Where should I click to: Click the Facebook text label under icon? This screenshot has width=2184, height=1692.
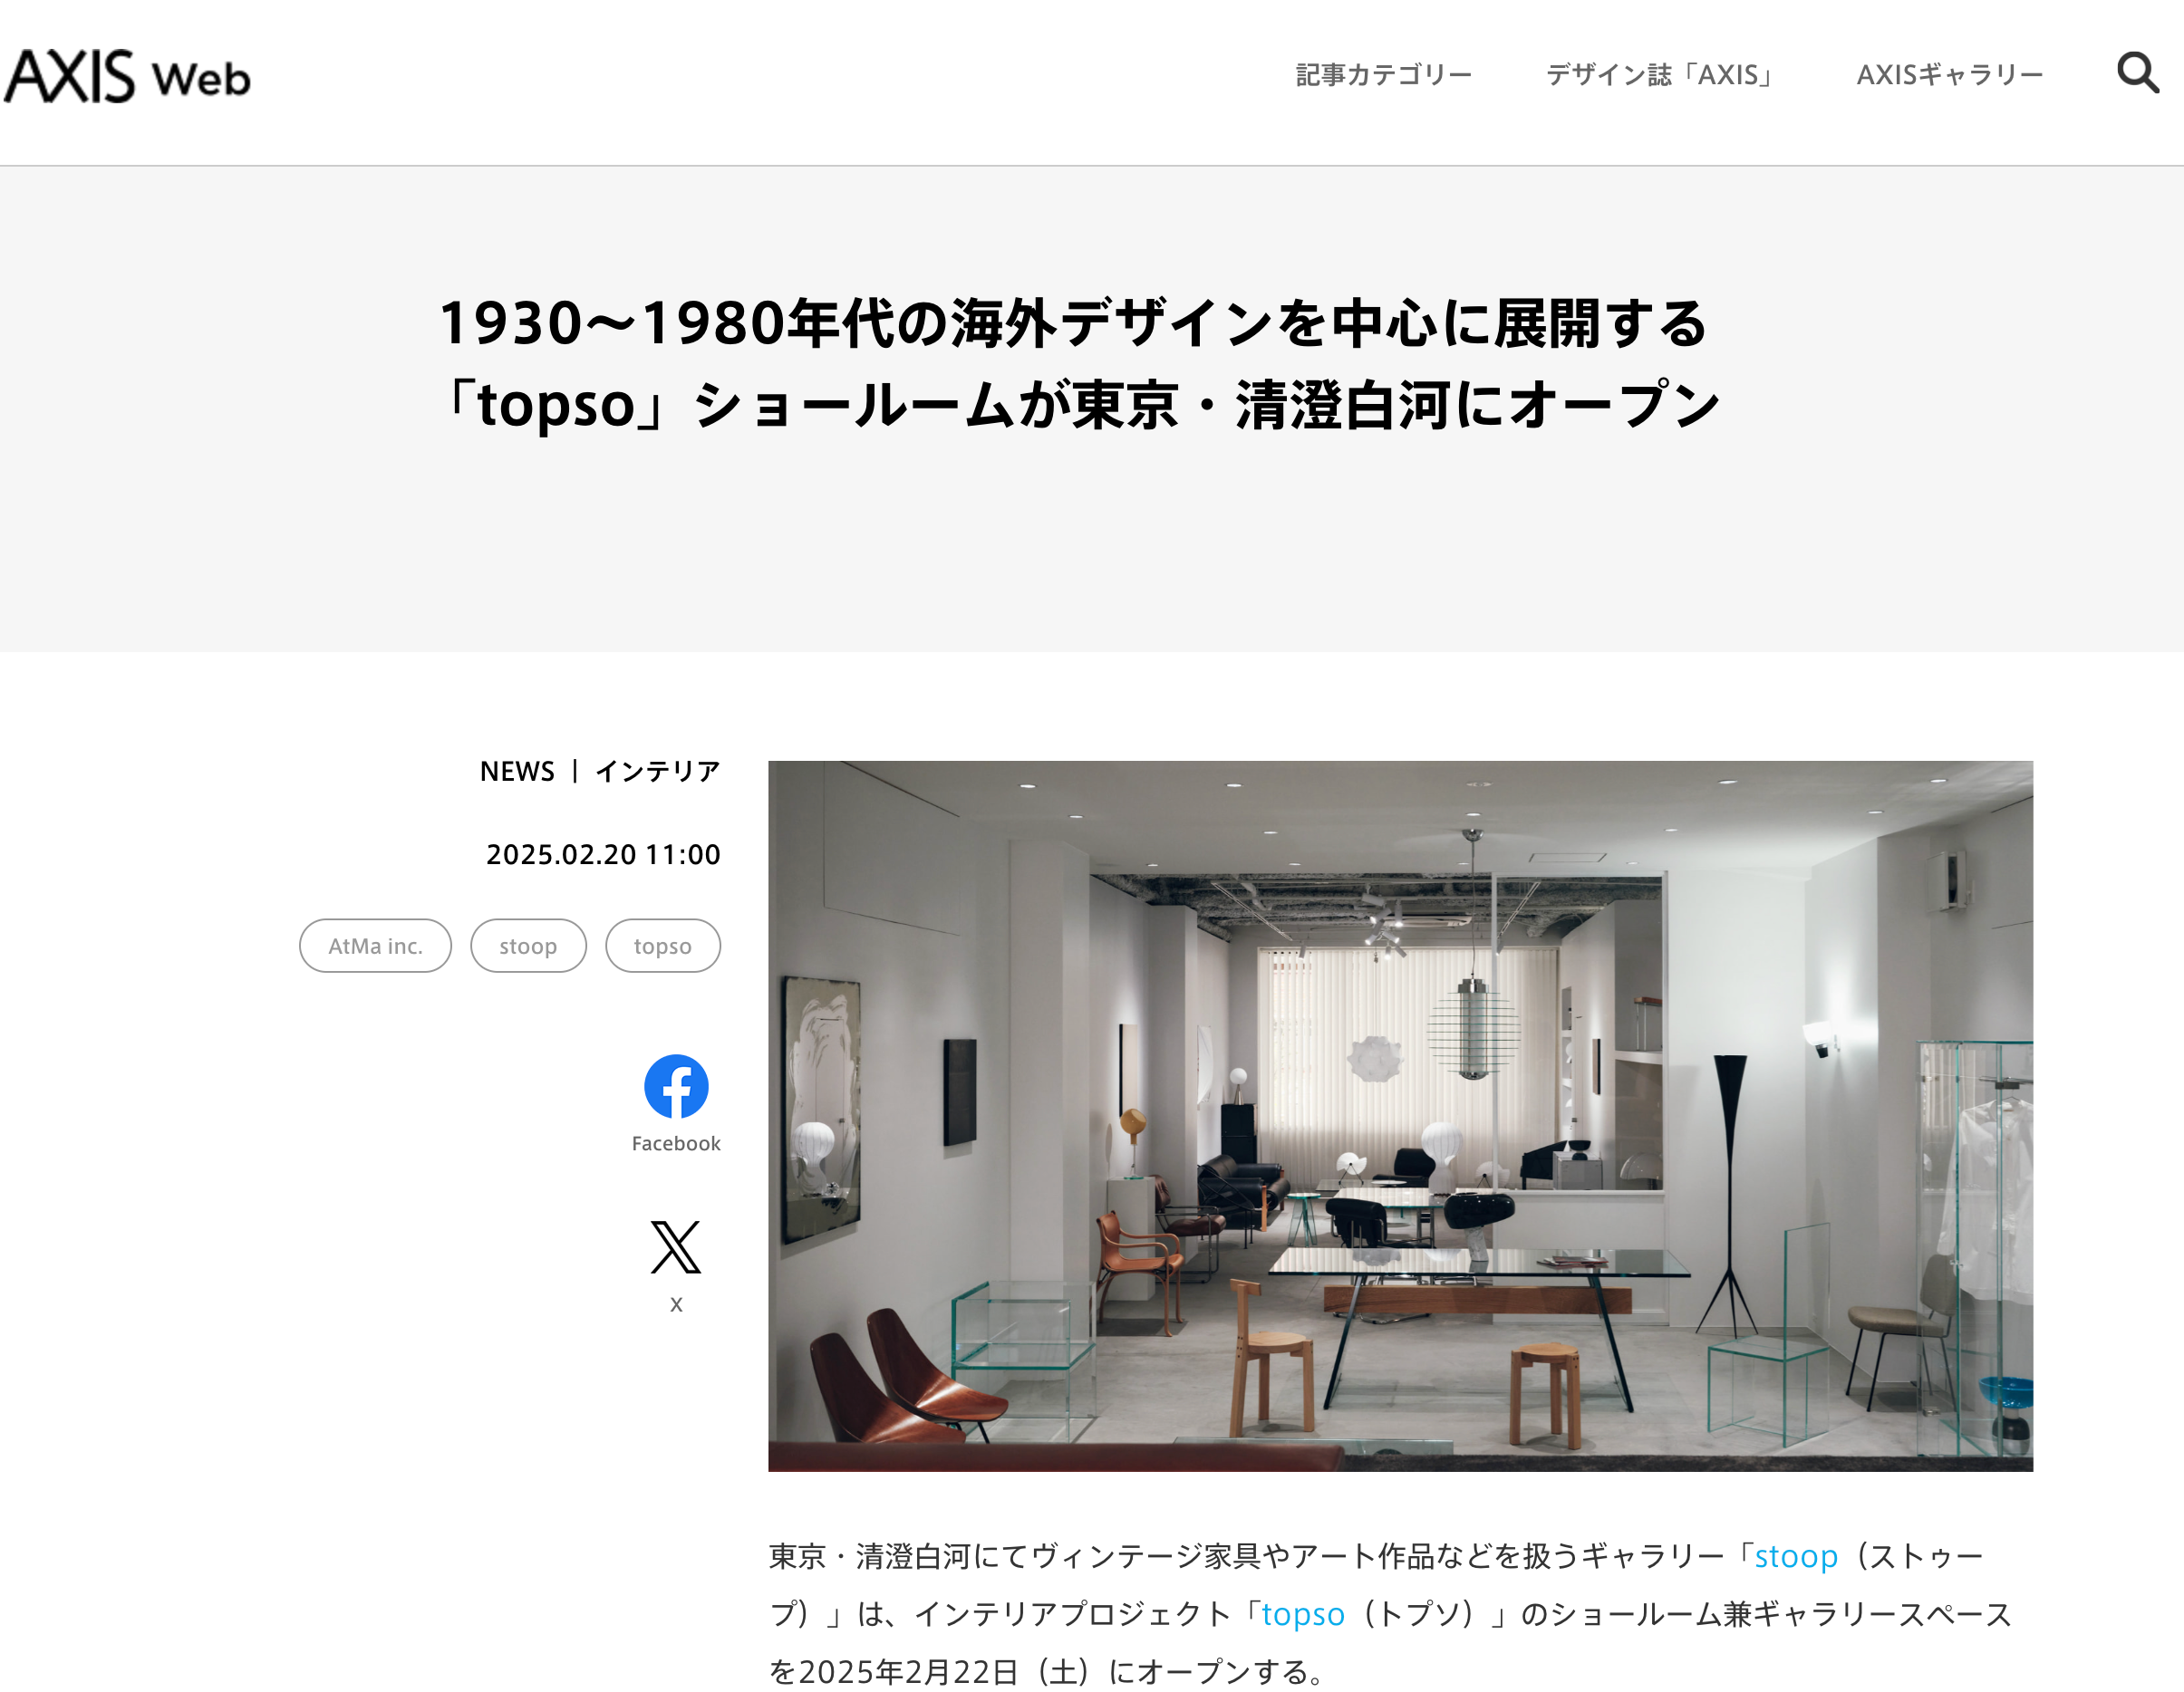coord(676,1143)
